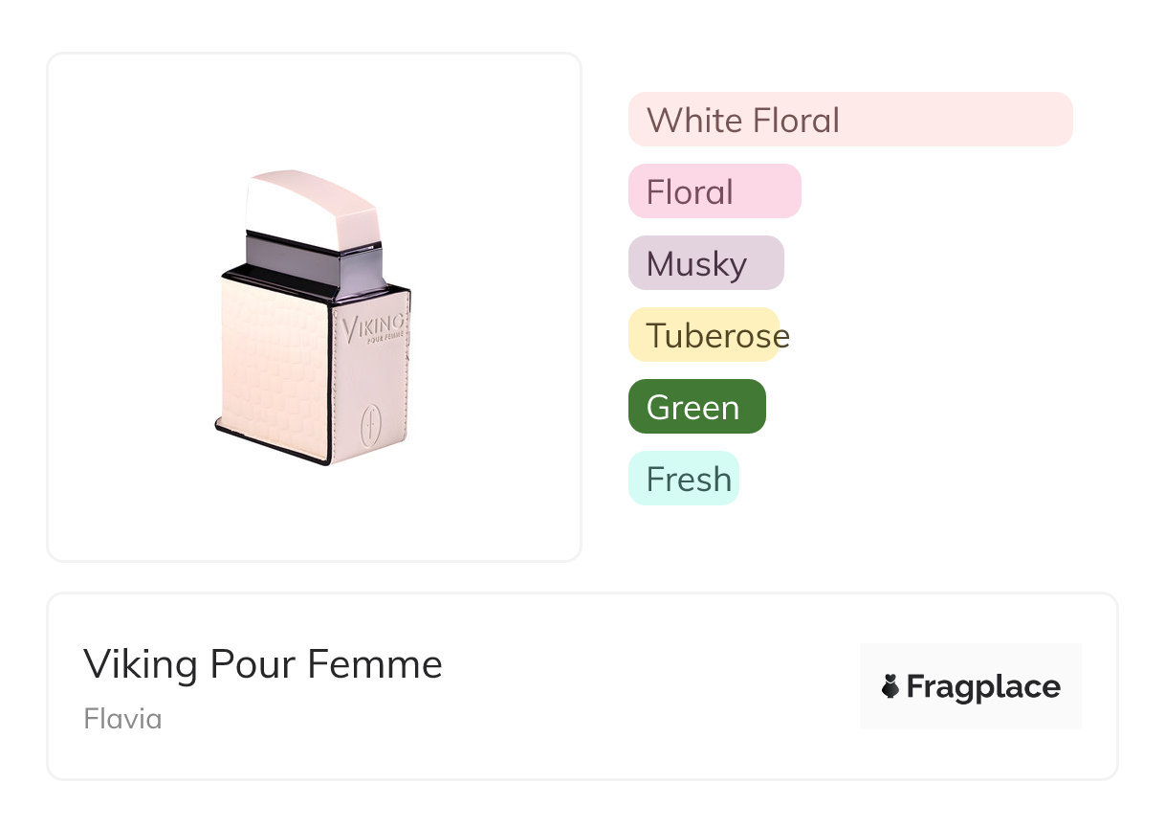The width and height of the screenshot is (1165, 827).
Task: Click the Fragplace bottle logo icon
Action: pos(890,686)
